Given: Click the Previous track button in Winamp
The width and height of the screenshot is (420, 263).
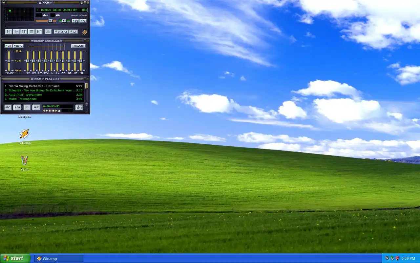Looking at the screenshot, I should click(x=9, y=32).
